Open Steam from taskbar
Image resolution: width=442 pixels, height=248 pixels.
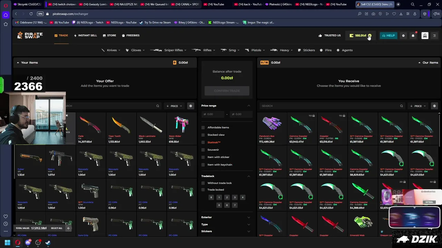[x=48, y=242]
